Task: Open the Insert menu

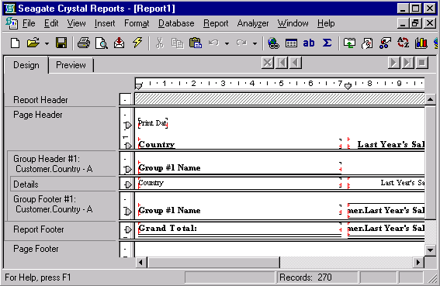Action: click(105, 23)
